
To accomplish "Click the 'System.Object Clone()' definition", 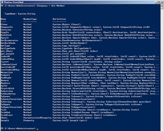I will [x=66, y=24].
